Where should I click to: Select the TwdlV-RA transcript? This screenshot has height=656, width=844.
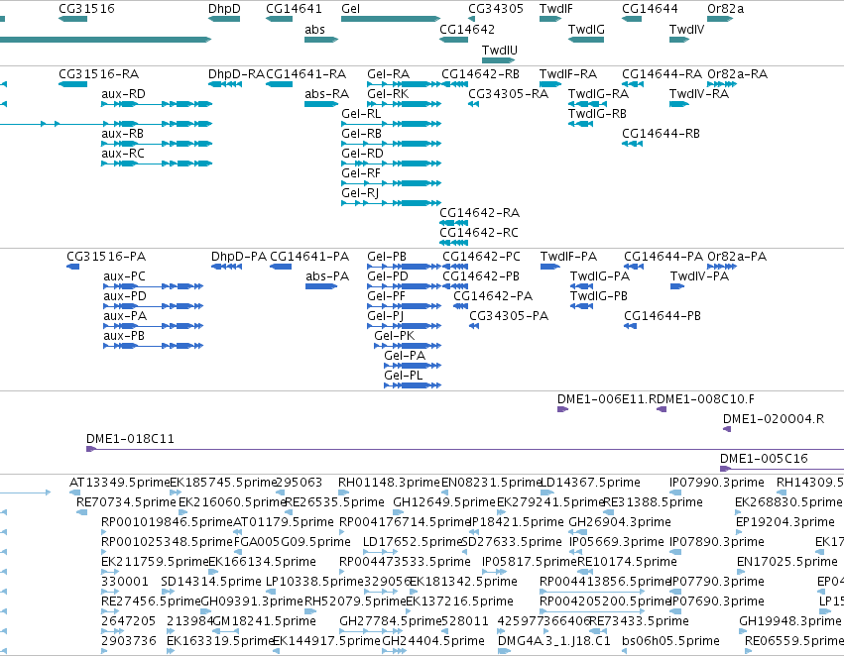[679, 104]
